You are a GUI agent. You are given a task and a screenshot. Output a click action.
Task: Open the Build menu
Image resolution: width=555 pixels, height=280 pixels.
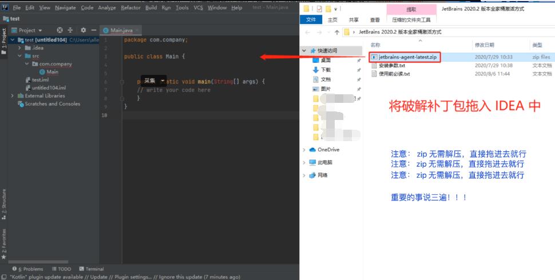pos(151,7)
